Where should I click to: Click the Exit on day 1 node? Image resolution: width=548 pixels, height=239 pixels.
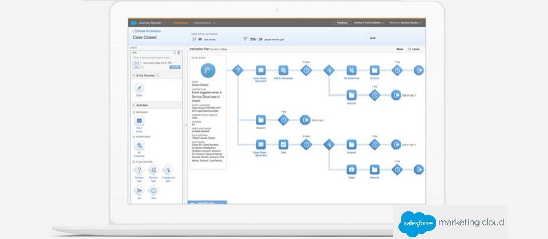[305, 120]
